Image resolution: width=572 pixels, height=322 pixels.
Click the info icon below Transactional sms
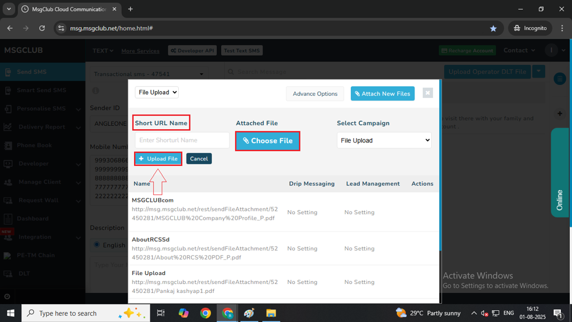click(x=96, y=91)
